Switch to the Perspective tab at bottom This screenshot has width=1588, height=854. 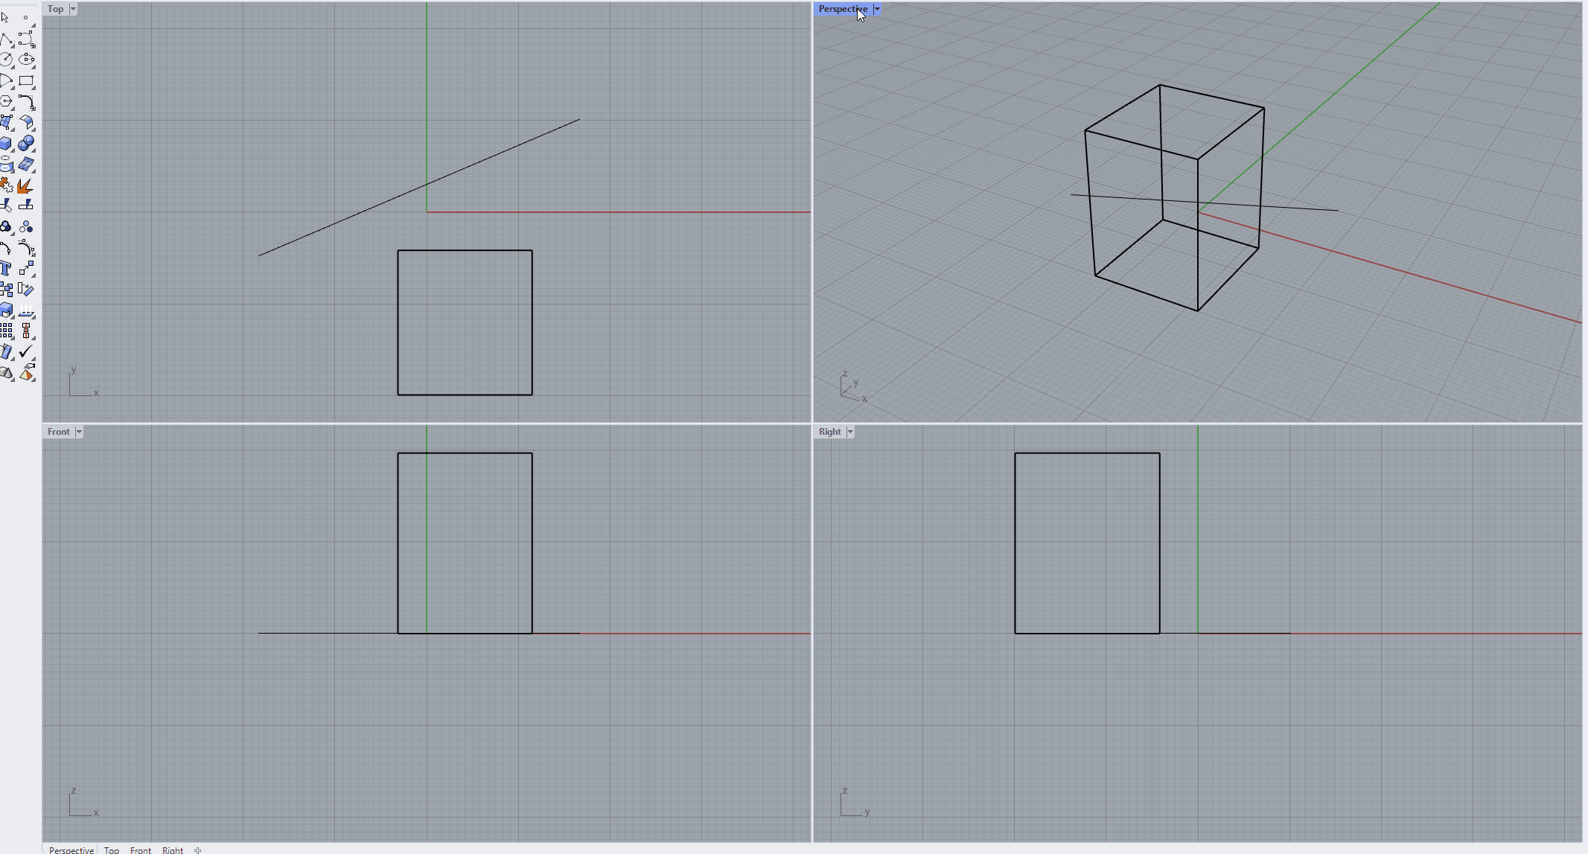click(x=71, y=850)
